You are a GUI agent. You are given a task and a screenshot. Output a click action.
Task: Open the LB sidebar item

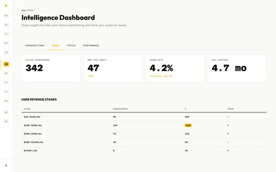(x=6, y=52)
